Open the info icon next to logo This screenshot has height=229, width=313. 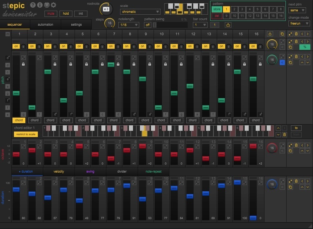click(x=40, y=5)
